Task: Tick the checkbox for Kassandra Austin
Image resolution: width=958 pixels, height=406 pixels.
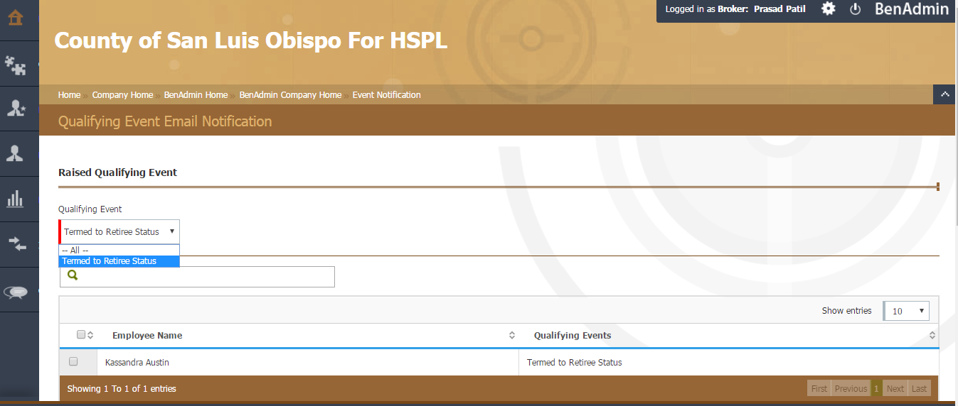Action: coord(73,361)
